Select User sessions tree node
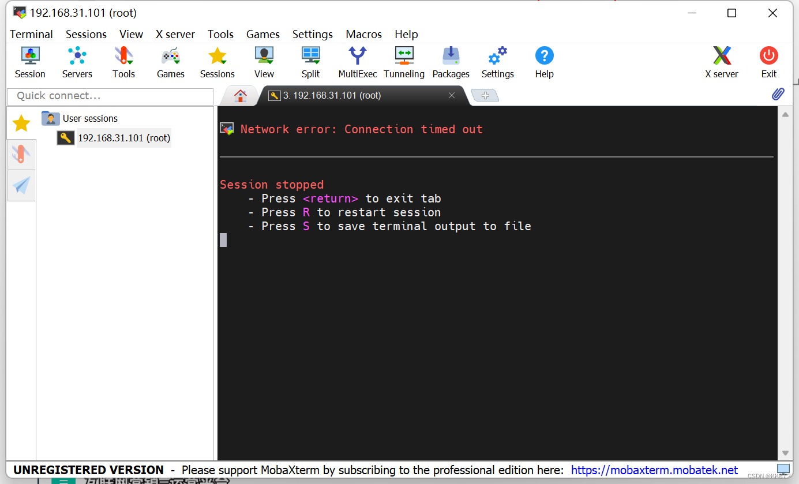 pyautogui.click(x=90, y=118)
